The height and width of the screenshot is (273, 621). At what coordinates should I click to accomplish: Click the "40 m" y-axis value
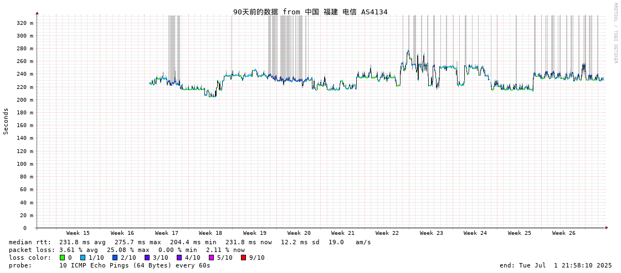coord(27,202)
